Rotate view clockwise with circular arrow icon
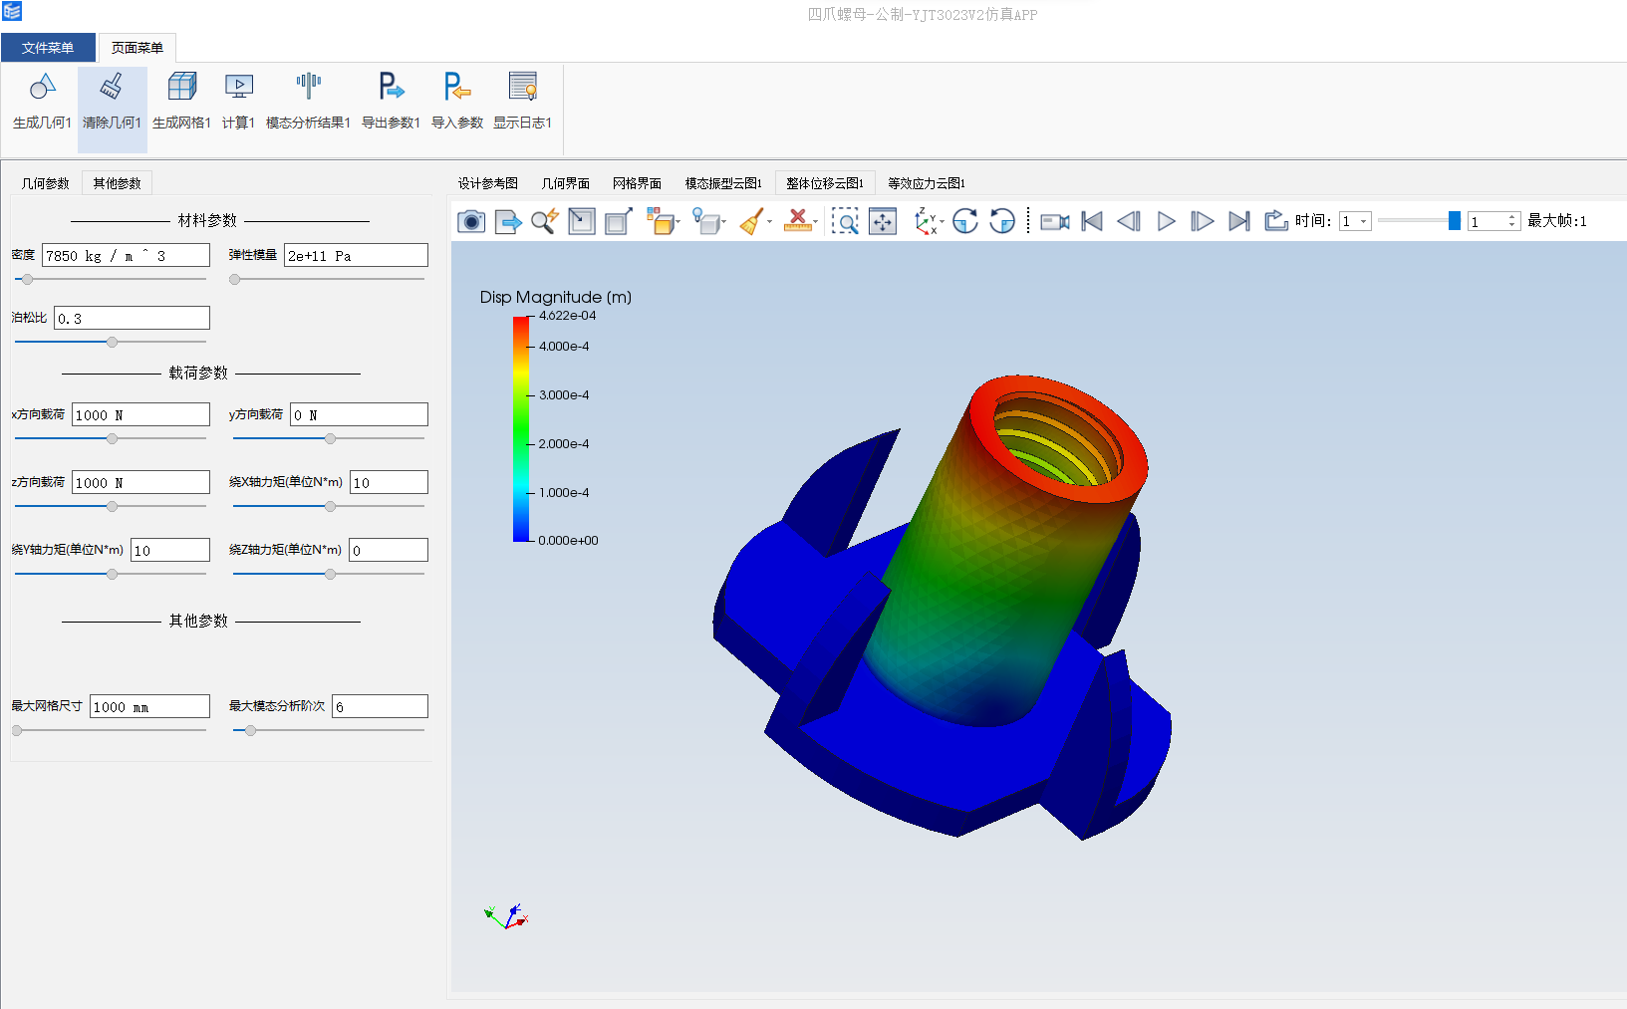 click(x=965, y=221)
